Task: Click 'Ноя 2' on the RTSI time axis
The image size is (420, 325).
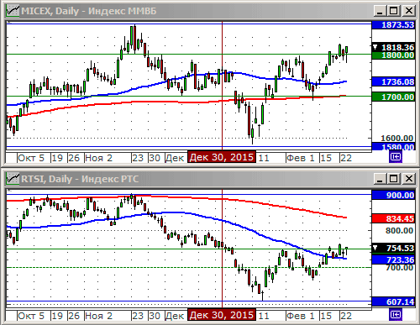Action: click(98, 316)
